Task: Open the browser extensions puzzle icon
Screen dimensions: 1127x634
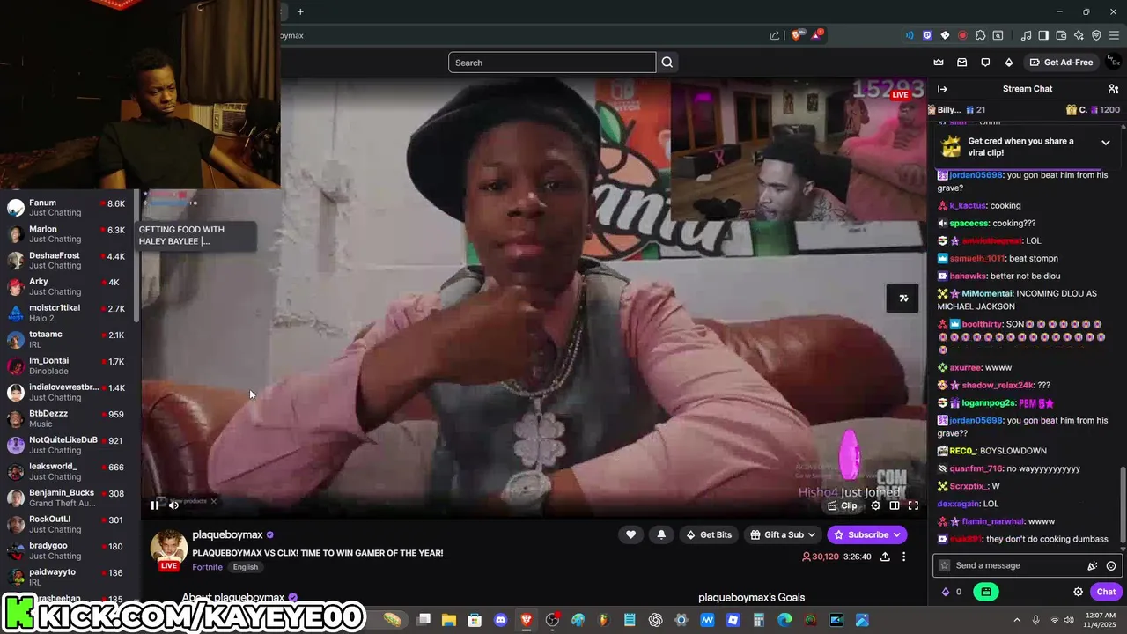Action: 980,35
